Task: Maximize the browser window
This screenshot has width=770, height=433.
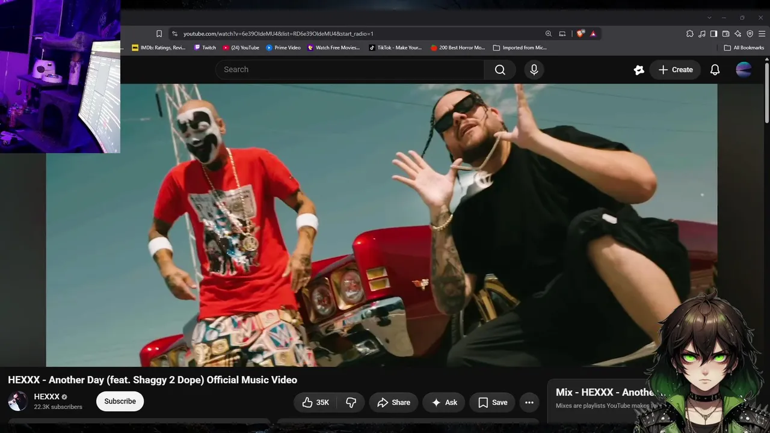Action: click(742, 17)
